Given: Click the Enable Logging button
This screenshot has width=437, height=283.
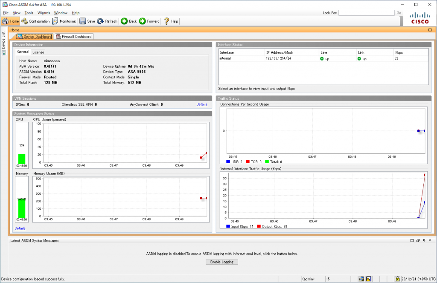Looking at the screenshot, I should coord(222,262).
